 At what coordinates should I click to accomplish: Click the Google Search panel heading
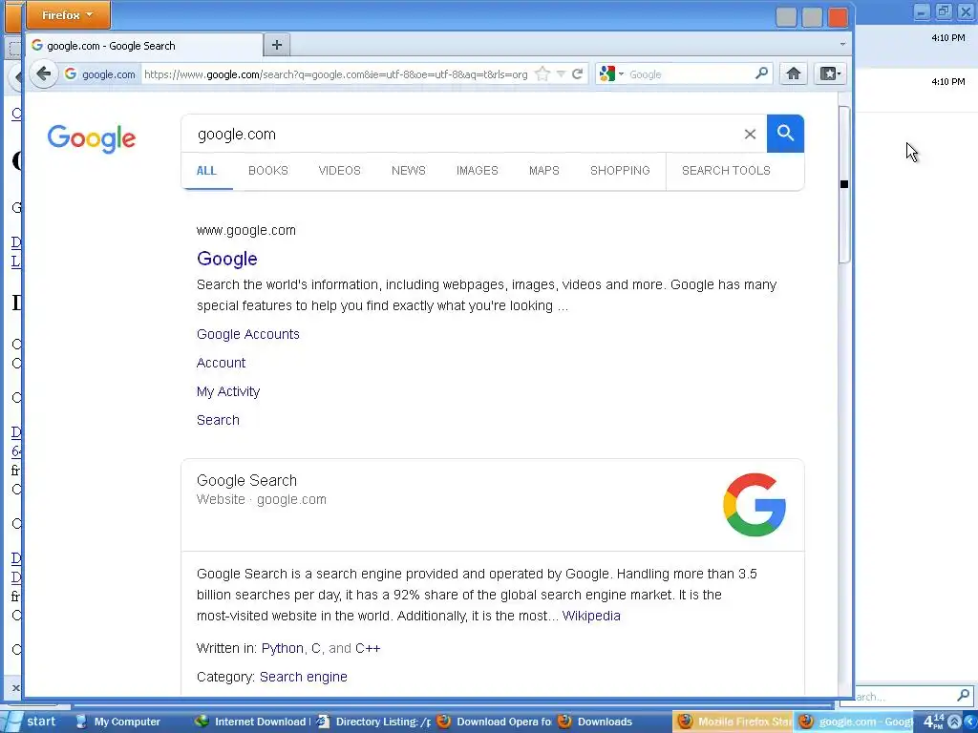[247, 481]
